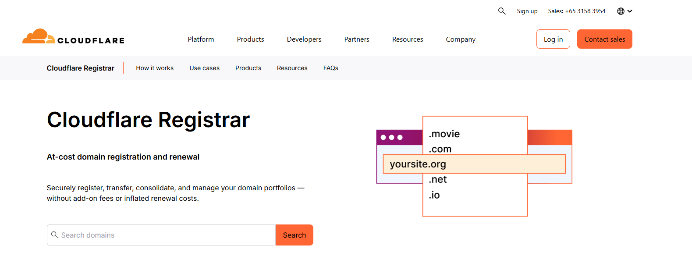
Task: Expand the language dropdown chevron
Action: [630, 11]
